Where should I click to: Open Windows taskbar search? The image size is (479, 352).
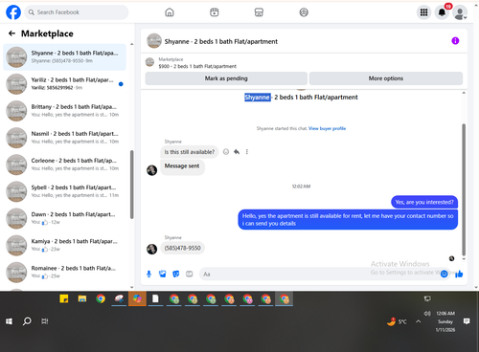click(x=27, y=321)
